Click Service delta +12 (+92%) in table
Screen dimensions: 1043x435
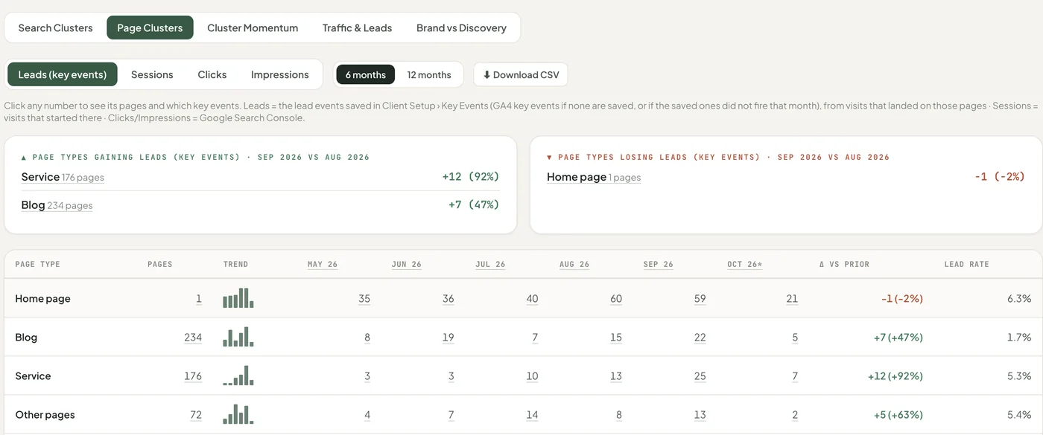coord(895,376)
